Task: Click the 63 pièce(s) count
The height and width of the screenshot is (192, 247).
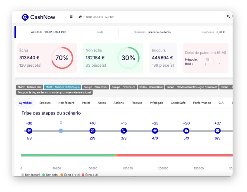Action: click(x=96, y=65)
